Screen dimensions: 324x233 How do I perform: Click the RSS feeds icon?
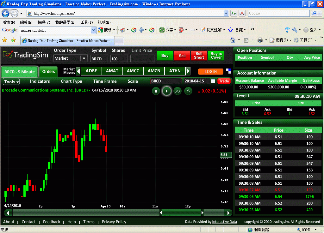tap(246, 40)
